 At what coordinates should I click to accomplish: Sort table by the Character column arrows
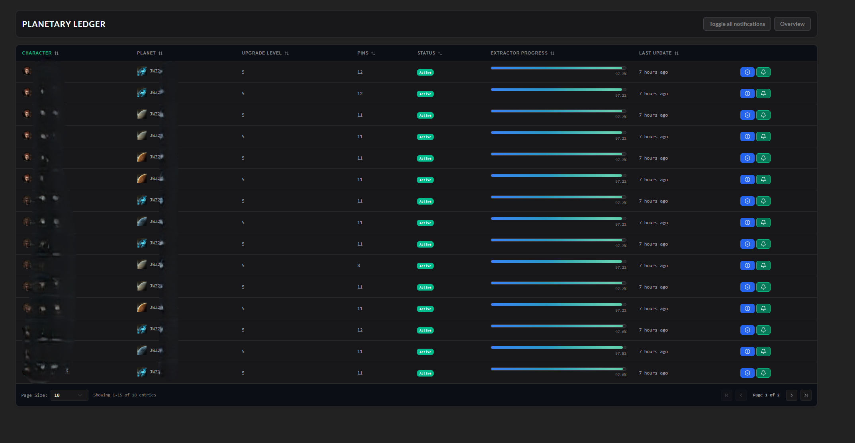coord(57,53)
